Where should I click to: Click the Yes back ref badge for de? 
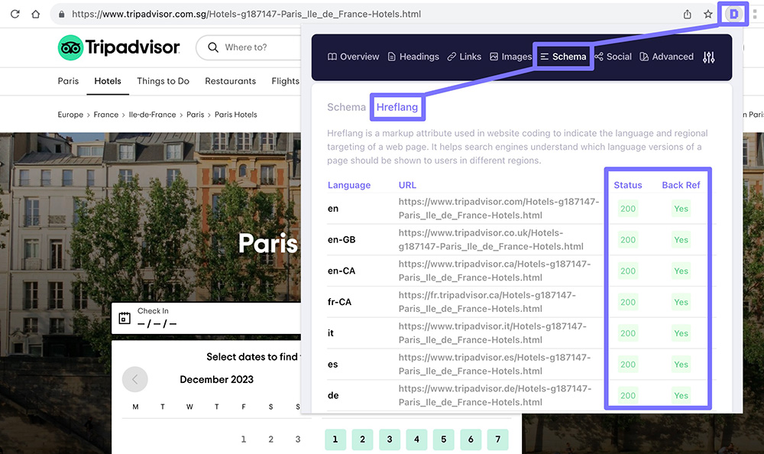coord(681,396)
